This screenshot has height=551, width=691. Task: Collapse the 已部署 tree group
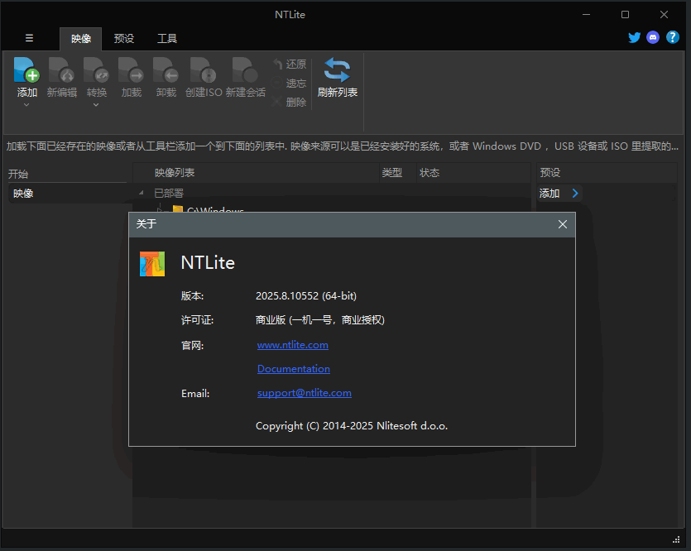[141, 193]
